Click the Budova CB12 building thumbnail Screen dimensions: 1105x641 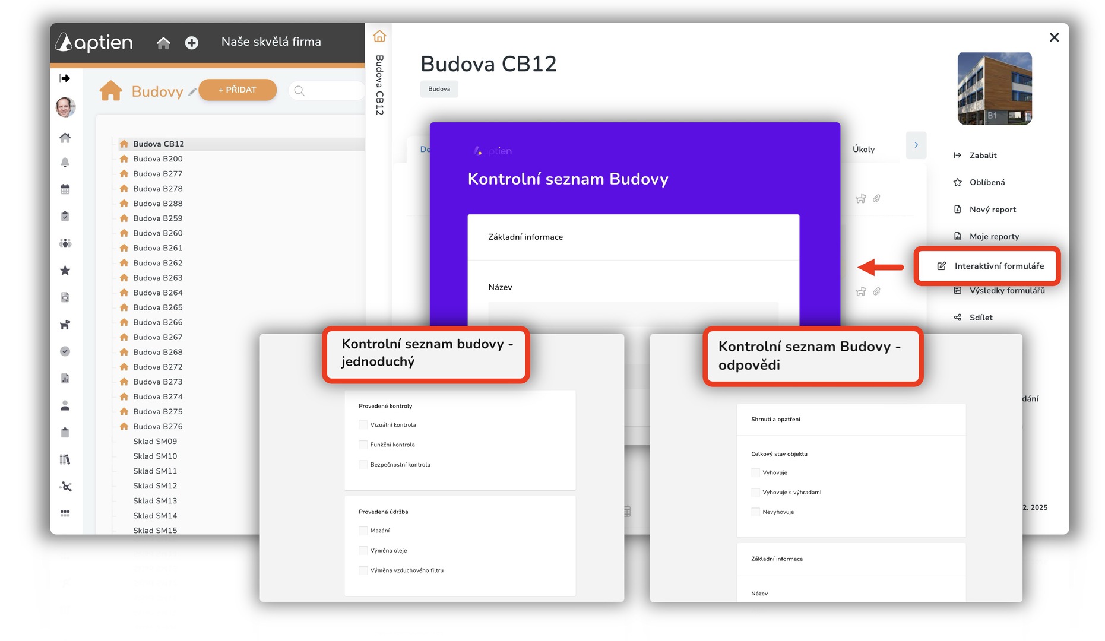995,88
